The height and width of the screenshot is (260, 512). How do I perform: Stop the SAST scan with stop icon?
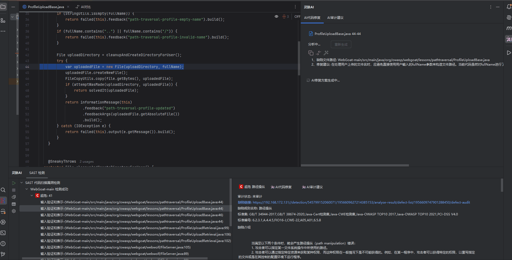click(14, 190)
